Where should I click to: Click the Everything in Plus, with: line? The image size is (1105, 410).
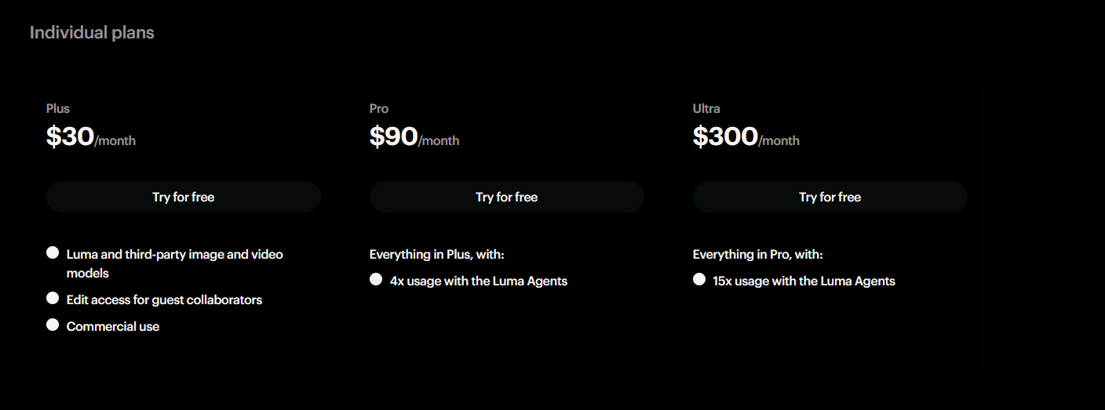[x=436, y=254]
